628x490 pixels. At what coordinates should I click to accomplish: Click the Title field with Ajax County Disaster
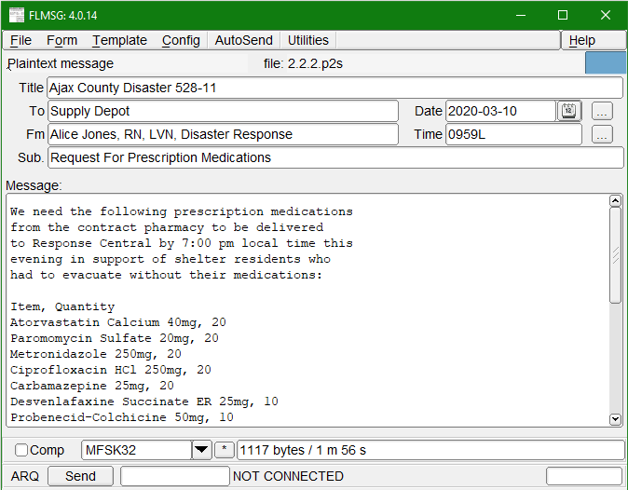tap(334, 88)
